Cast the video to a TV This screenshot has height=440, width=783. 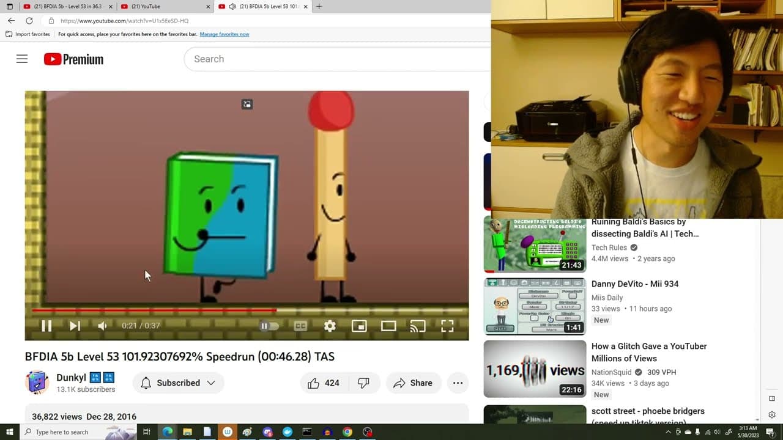[x=418, y=326]
